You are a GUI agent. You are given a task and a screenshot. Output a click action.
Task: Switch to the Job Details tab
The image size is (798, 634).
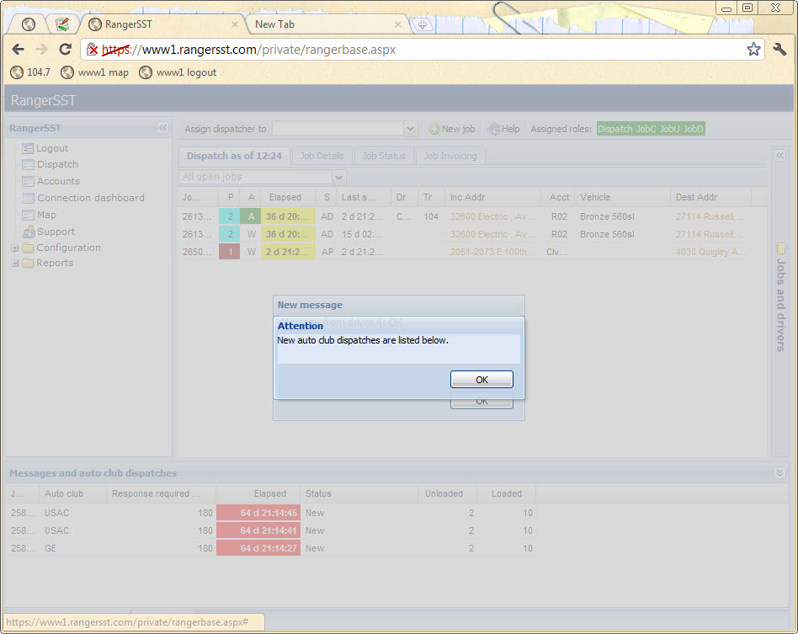point(322,156)
